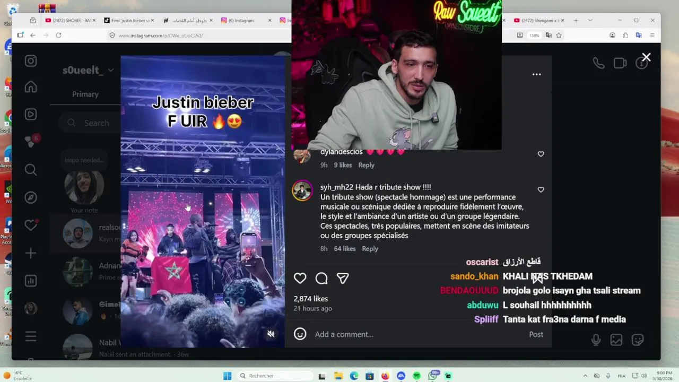
Task: Bookmark this page with star icon
Action: point(559,36)
